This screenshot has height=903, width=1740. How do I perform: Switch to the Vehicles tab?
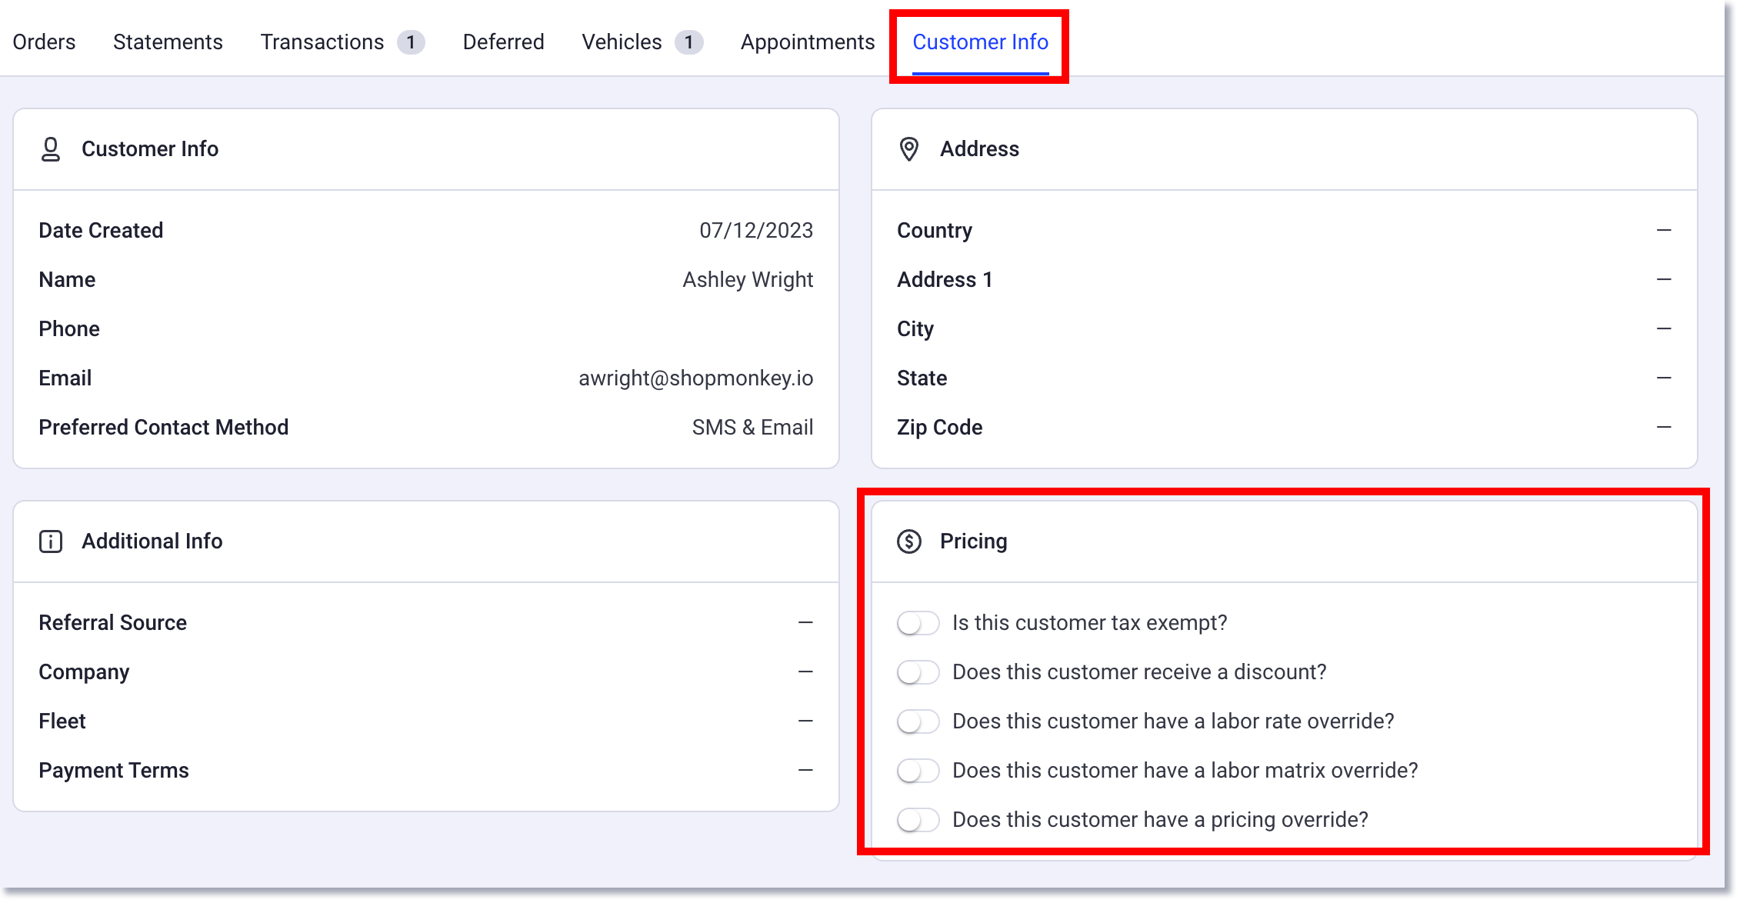pyautogui.click(x=622, y=42)
